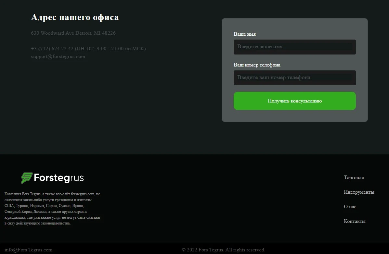This screenshot has width=389, height=254.
Task: Click the Forstegrus logo in footer
Action: tap(52, 178)
